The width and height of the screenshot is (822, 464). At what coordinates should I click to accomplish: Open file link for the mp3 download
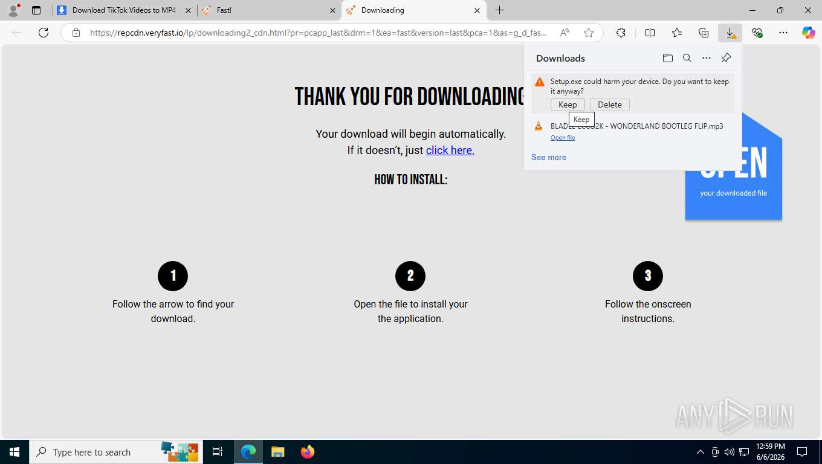563,138
